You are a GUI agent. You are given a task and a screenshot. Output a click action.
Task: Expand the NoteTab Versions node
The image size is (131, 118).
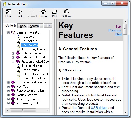coord(13,53)
